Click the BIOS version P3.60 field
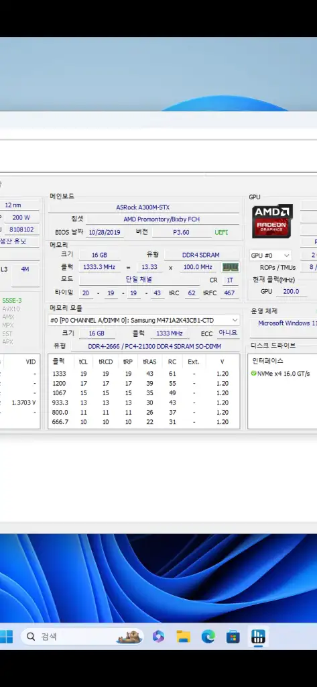This screenshot has height=687, width=317. (x=181, y=232)
